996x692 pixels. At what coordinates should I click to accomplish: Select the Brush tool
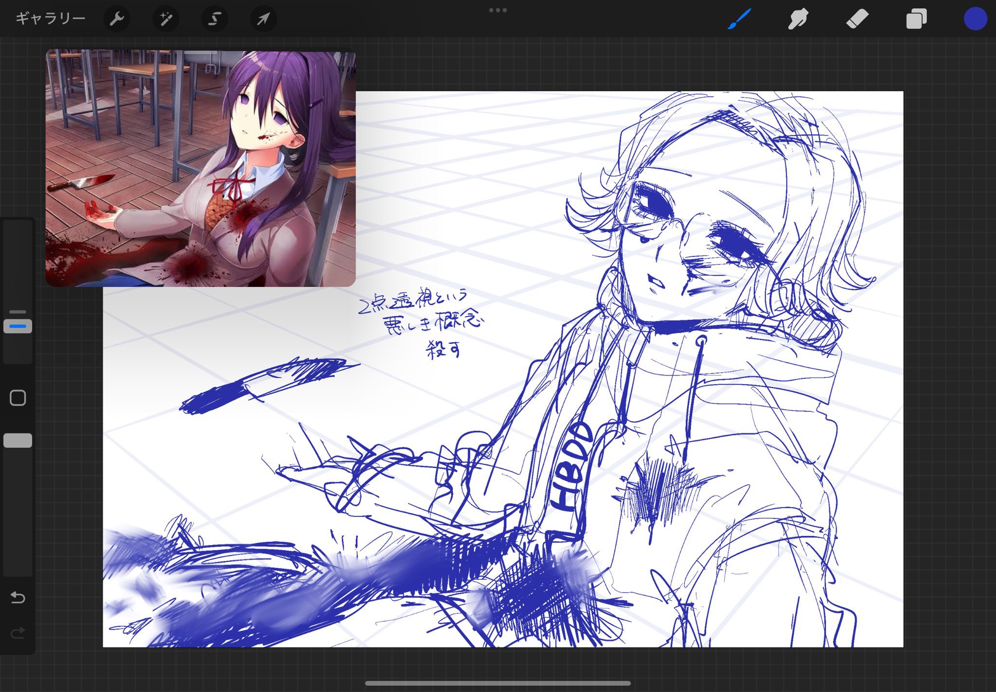point(739,18)
